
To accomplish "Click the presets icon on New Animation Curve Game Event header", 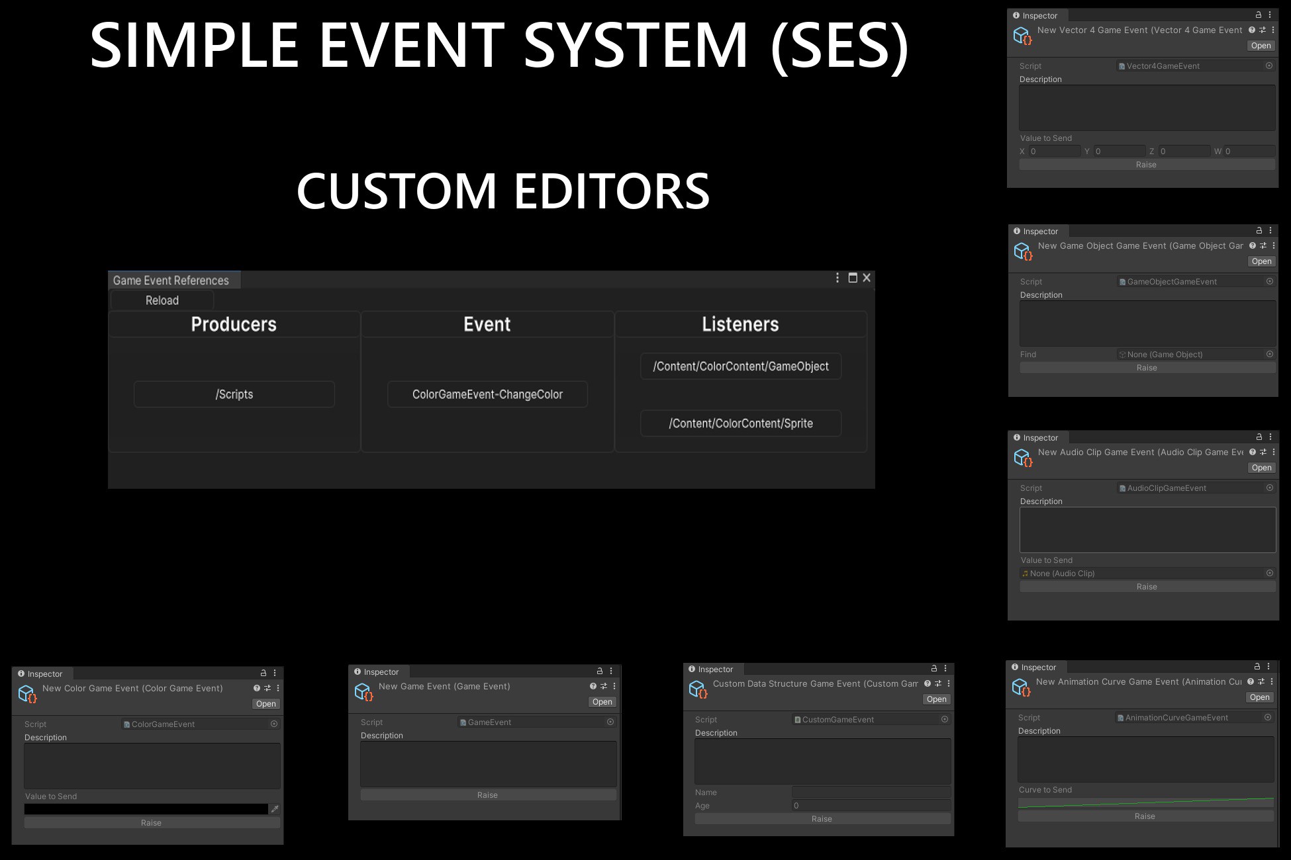I will [x=1261, y=681].
